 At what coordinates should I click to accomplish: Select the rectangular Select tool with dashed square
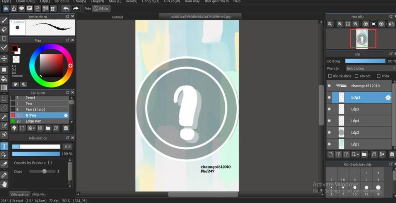click(4, 98)
